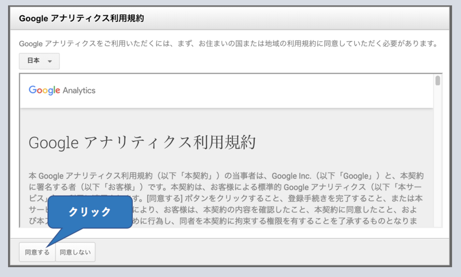The image size is (461, 277).
Task: Click the paragraph line starting に署名する者
Action: coord(225,187)
